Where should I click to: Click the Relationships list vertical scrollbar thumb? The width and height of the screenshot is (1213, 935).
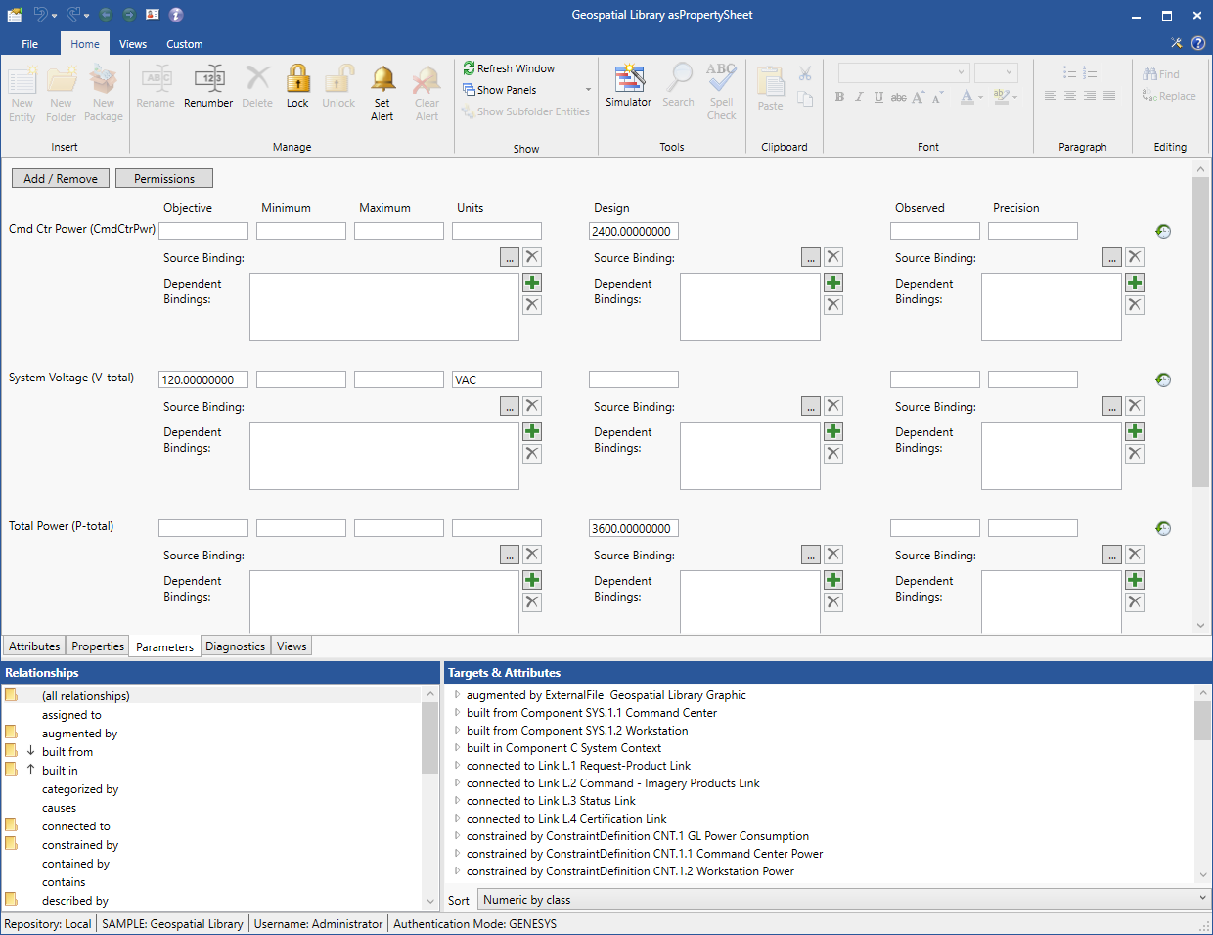point(430,737)
